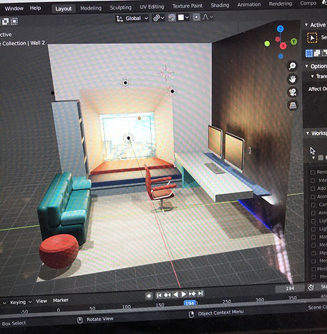
Task: Click the zoom view magnifier icon
Action: click(292, 66)
